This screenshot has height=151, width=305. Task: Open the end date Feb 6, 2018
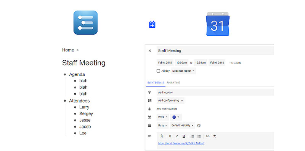217,63
